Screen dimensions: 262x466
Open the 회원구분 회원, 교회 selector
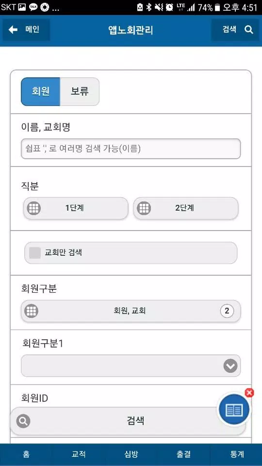pos(131,311)
